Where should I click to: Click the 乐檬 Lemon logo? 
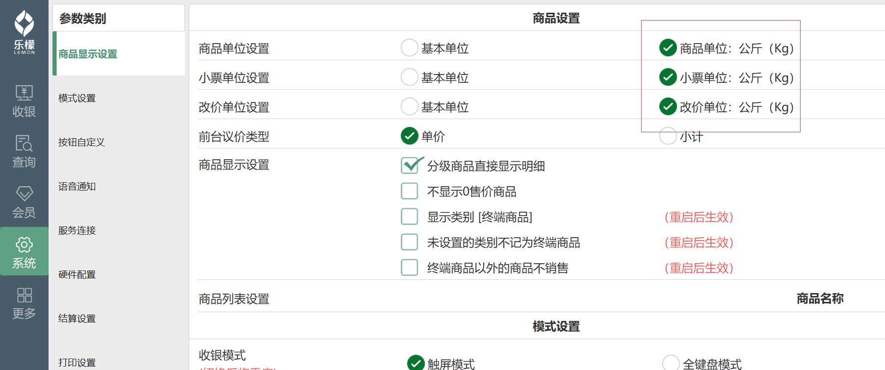click(24, 32)
